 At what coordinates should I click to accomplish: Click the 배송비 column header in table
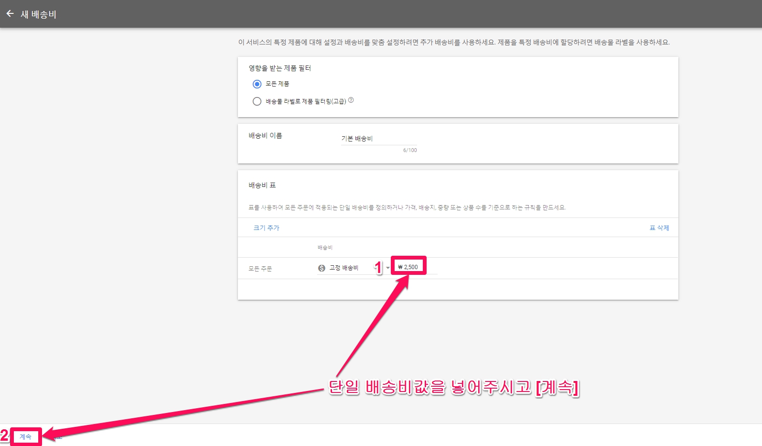[x=325, y=248]
